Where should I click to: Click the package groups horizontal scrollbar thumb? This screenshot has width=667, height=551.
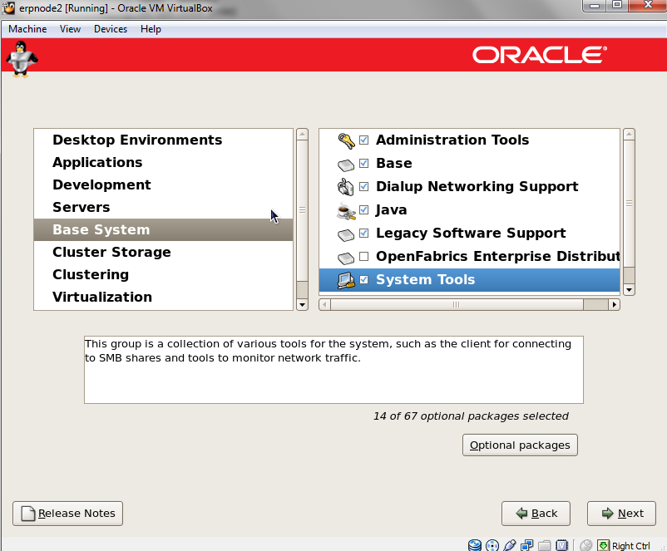point(457,304)
